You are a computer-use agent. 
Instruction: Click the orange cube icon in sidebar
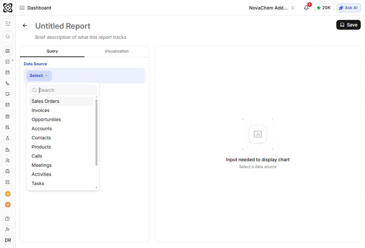tap(8, 205)
